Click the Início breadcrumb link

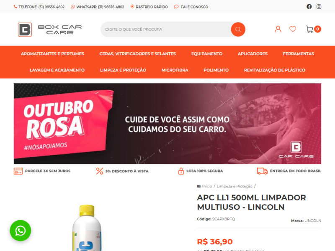[x=207, y=186]
